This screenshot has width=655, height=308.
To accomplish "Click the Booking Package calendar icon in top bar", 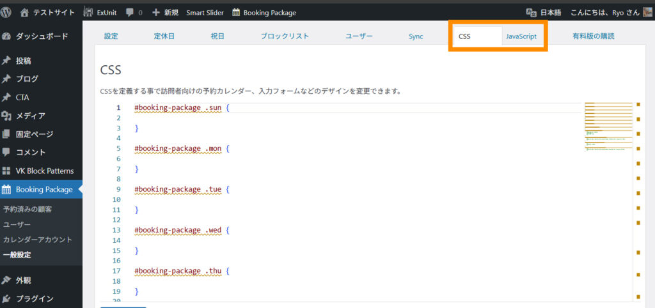I will 237,12.
